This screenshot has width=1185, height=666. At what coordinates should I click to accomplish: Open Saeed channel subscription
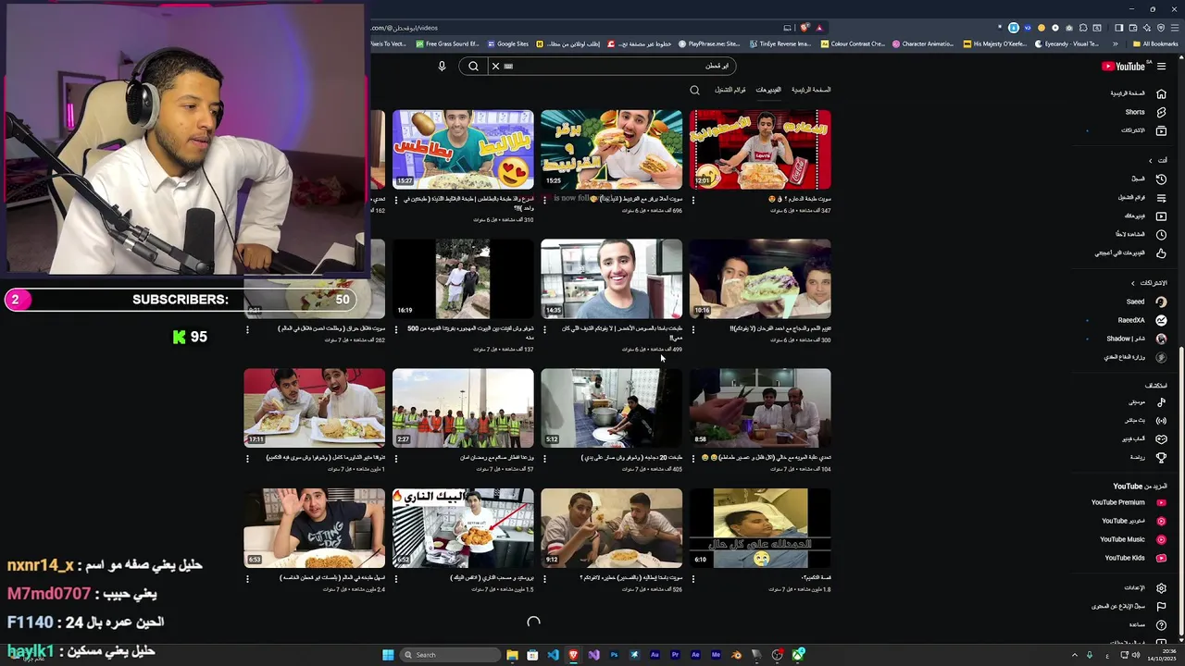click(x=1145, y=302)
